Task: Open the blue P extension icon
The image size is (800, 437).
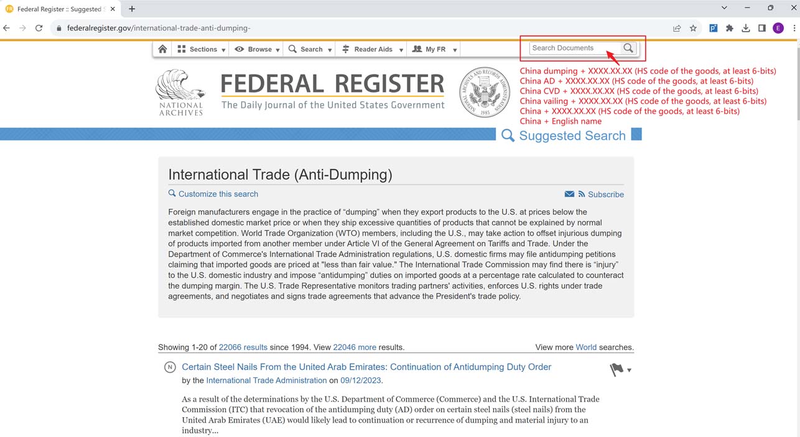Action: pyautogui.click(x=714, y=28)
